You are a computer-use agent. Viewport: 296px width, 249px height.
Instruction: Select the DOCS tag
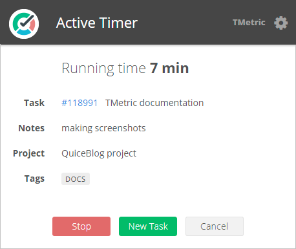76,179
